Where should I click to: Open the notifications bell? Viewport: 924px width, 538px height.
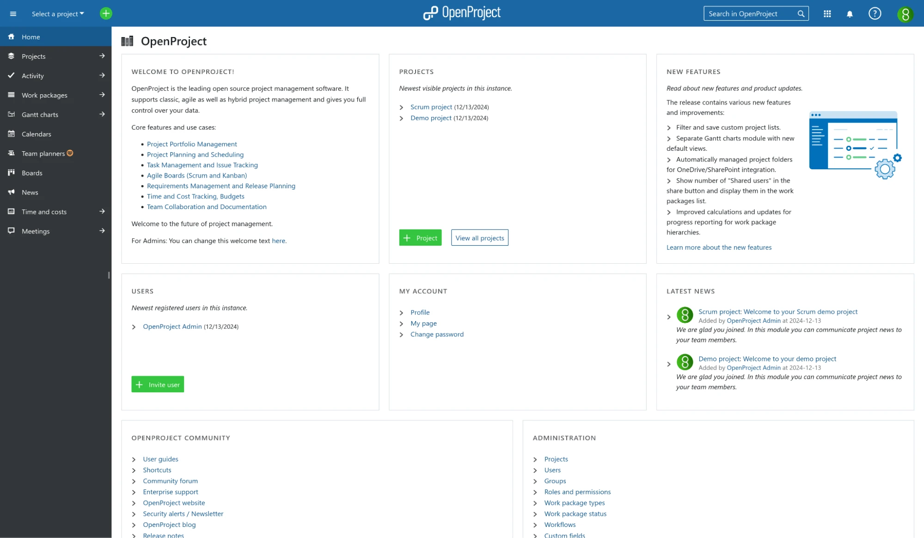pos(849,14)
